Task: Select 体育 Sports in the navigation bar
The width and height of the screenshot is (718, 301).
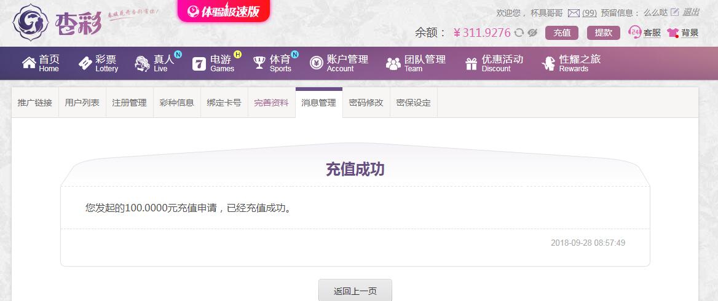Action: point(272,63)
